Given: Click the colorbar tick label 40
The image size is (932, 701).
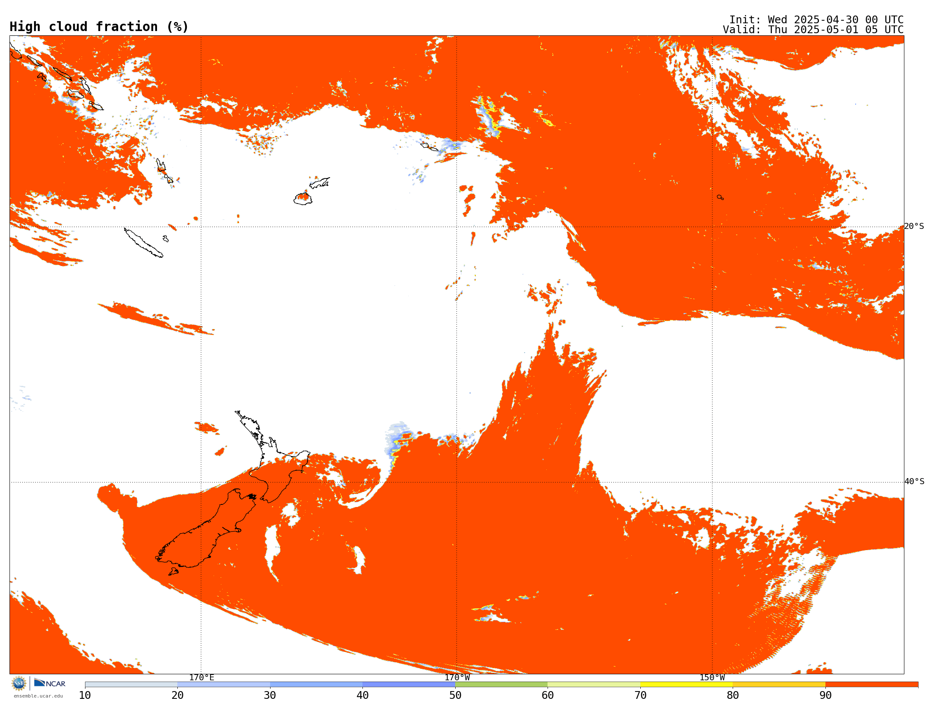Looking at the screenshot, I should [x=362, y=695].
